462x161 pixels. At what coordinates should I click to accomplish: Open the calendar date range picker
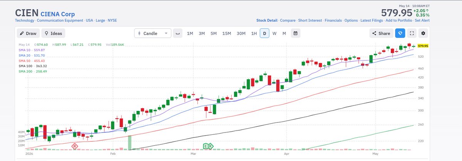[296, 33]
